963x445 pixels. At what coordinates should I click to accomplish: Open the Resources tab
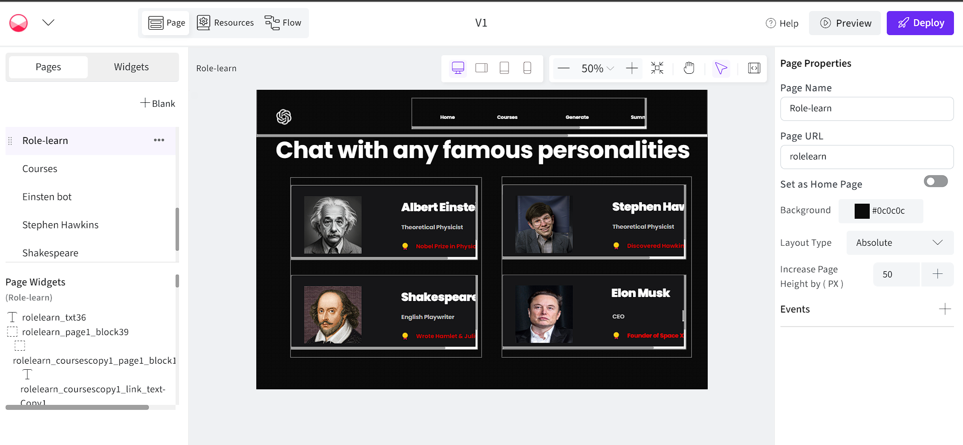point(225,23)
